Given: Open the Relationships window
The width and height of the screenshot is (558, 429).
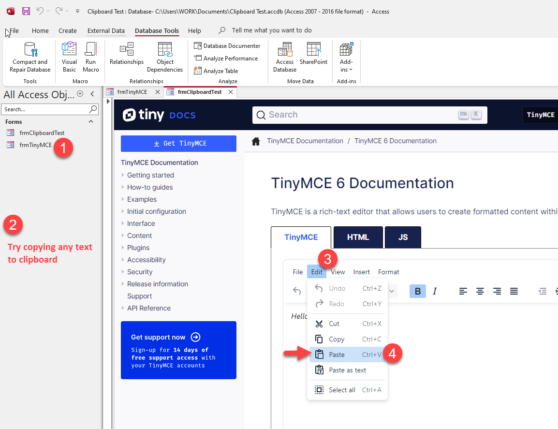Looking at the screenshot, I should point(127,54).
